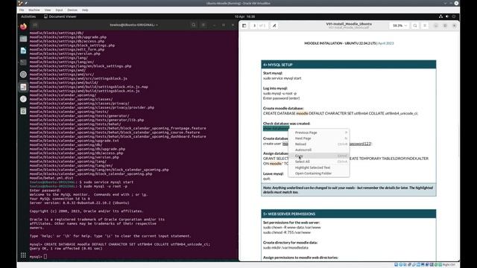477x268 pixels.
Task: Open the VirtualBox Machine menu
Action: pyautogui.click(x=34, y=10)
